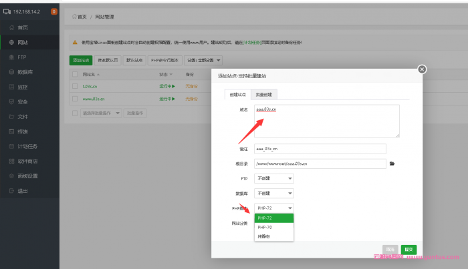Click the folder browse icon beside 根目录
The height and width of the screenshot is (269, 468).
tap(393, 164)
